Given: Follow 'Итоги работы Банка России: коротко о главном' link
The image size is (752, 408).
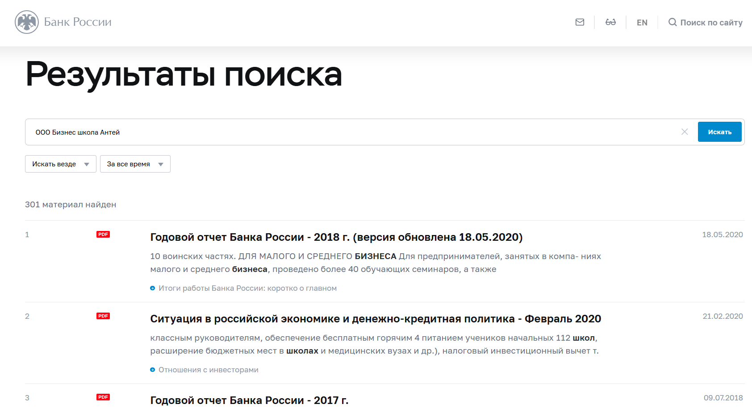Looking at the screenshot, I should pos(247,288).
